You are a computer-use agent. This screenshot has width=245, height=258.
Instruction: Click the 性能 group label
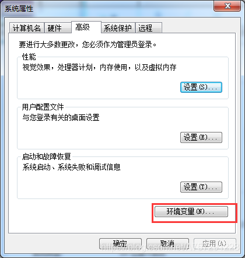29,57
